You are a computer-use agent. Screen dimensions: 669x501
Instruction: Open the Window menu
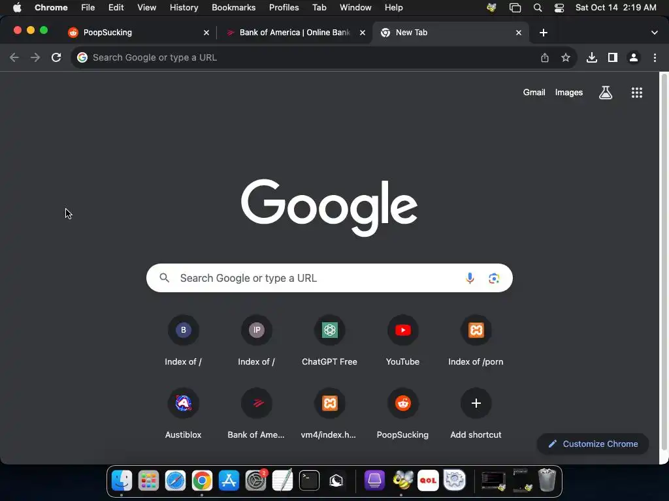click(x=355, y=8)
